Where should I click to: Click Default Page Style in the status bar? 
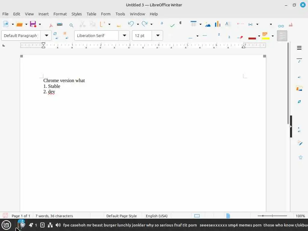122,216
